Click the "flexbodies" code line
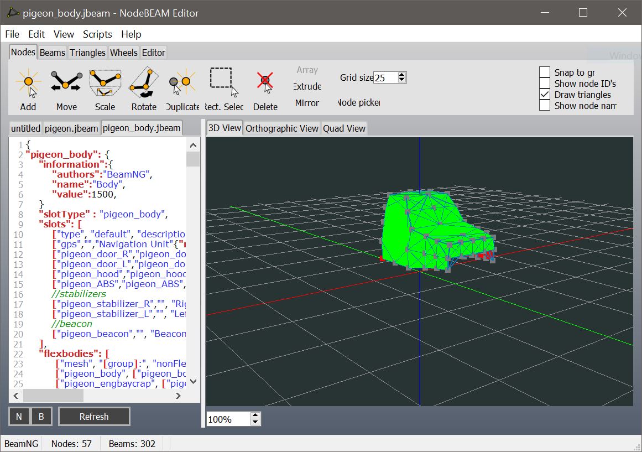 [x=74, y=354]
